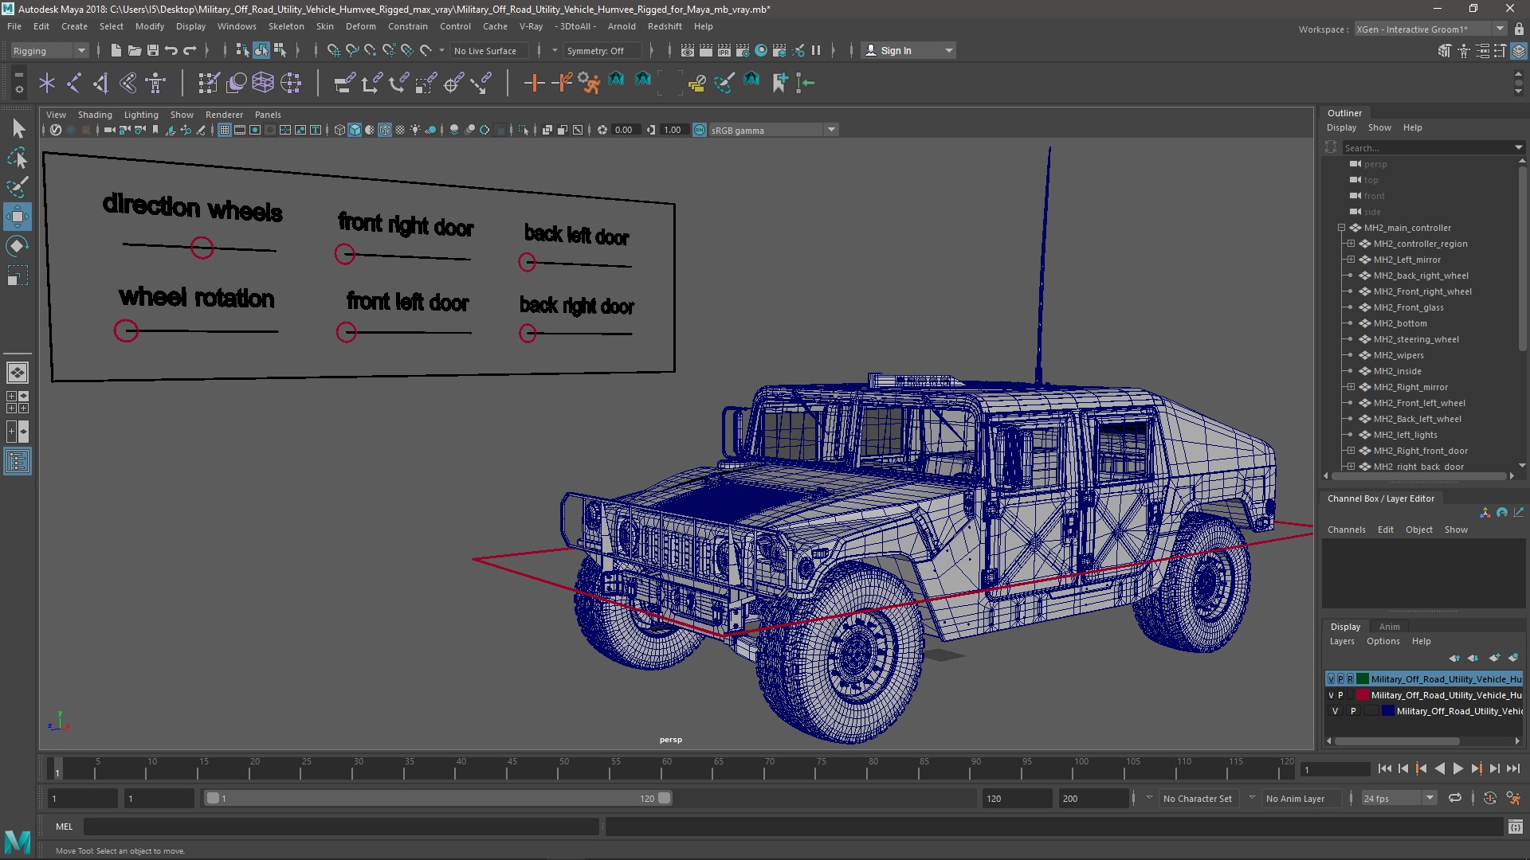Open the Render View clapper icon

coord(687,50)
